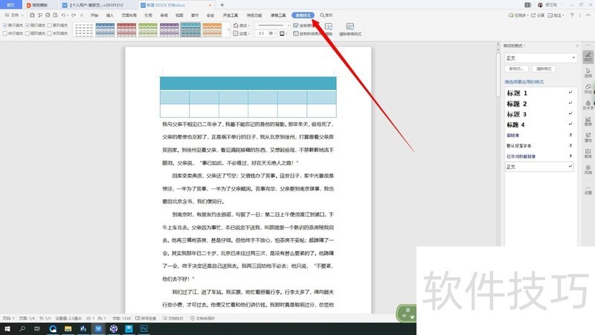Open the WordArt (艺术字) sidebar icon

[588, 105]
